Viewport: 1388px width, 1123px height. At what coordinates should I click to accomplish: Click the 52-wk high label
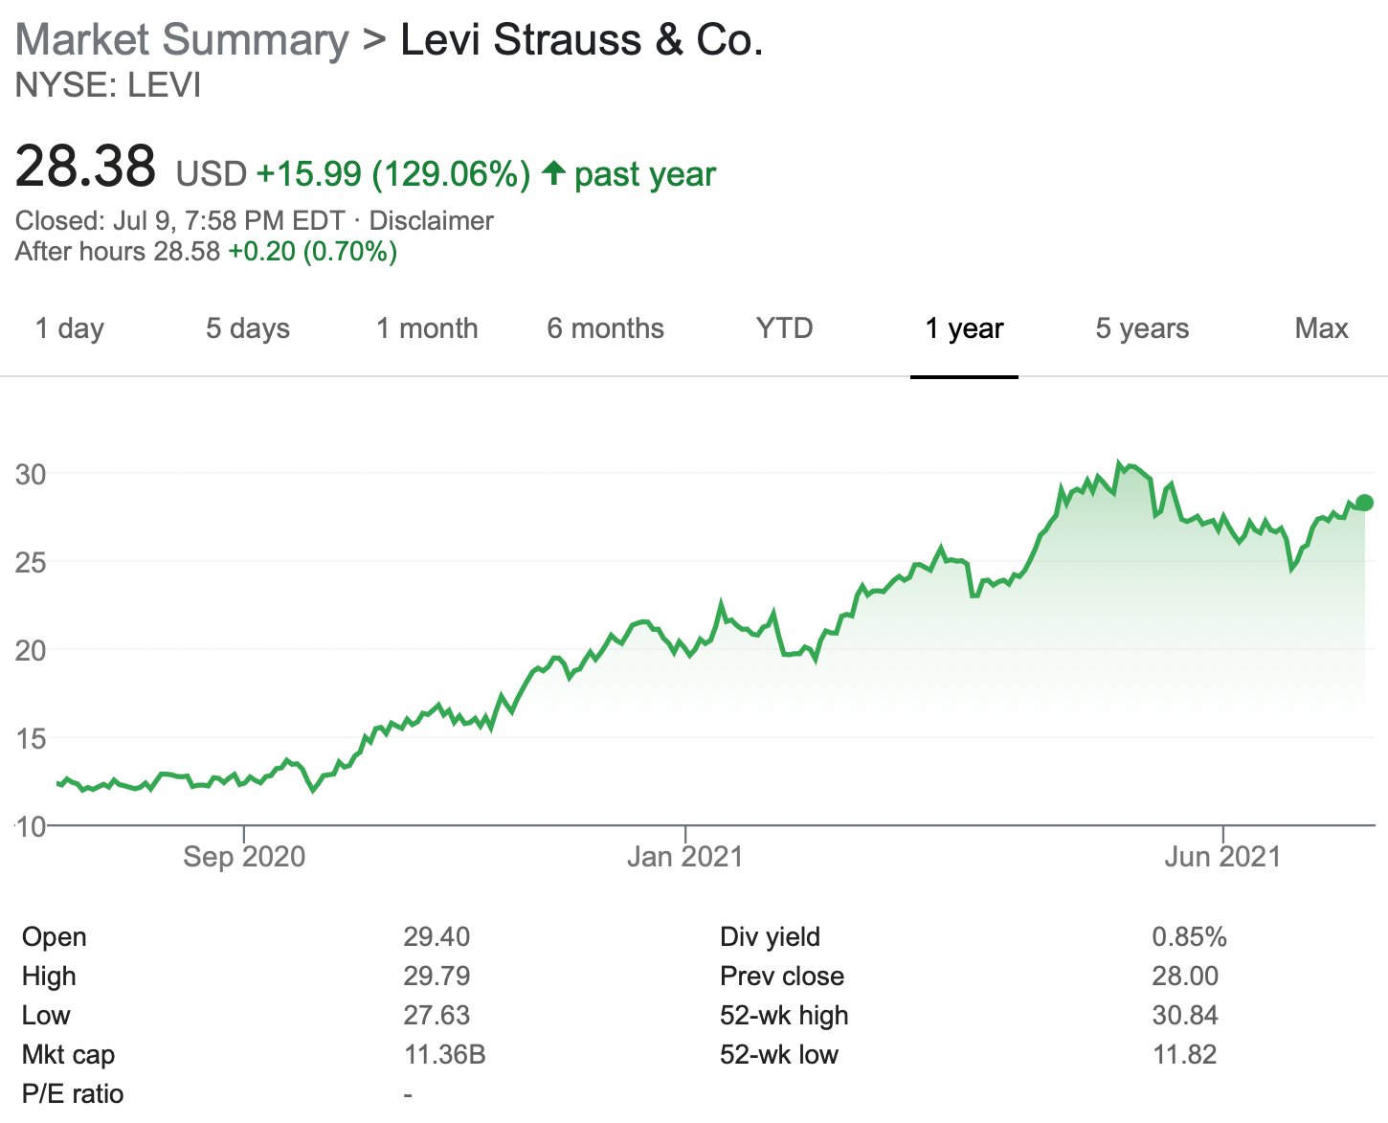coord(784,1015)
